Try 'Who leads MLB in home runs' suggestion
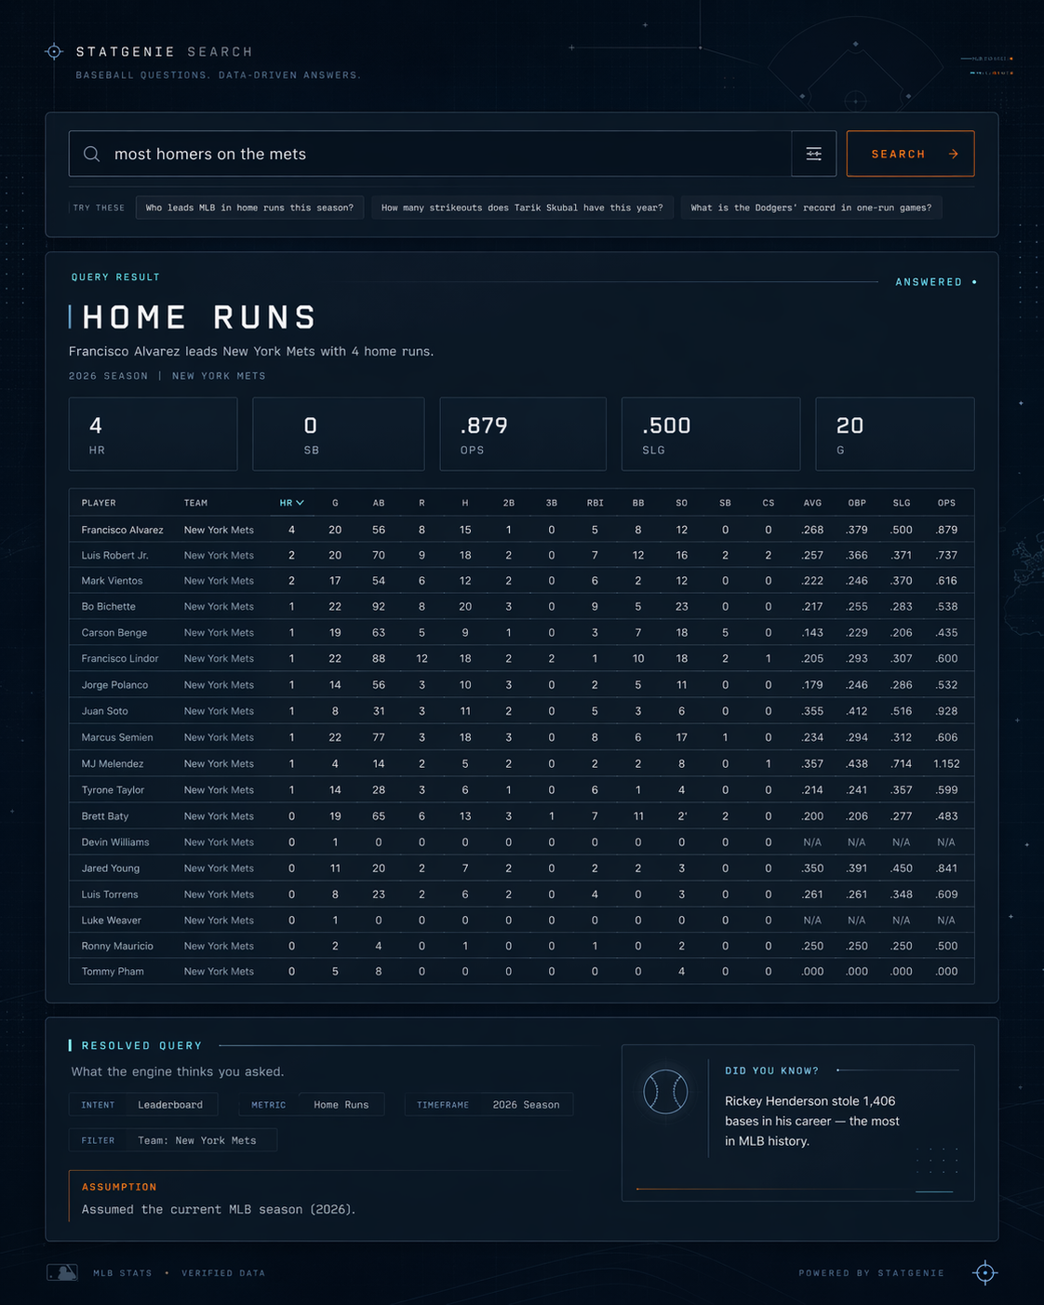 coord(249,208)
